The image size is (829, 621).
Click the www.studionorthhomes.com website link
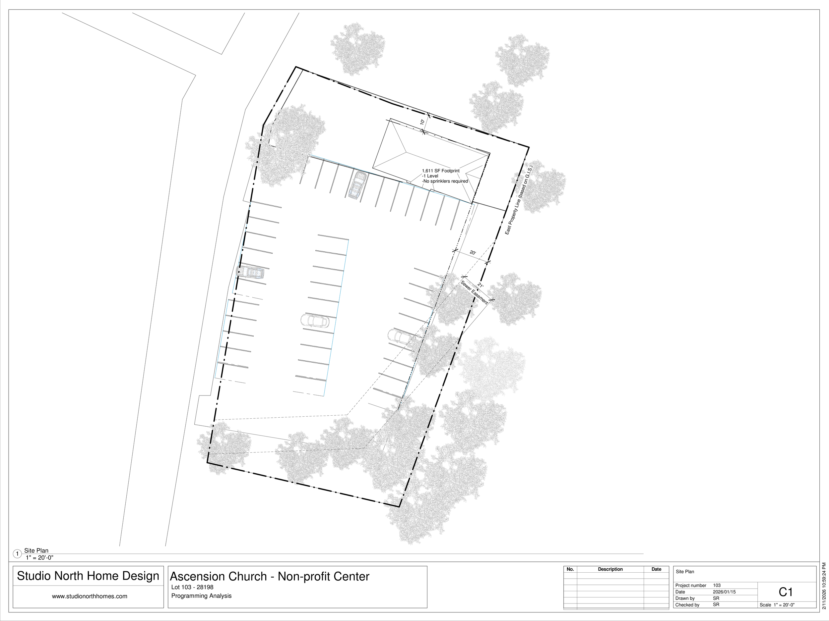[90, 596]
